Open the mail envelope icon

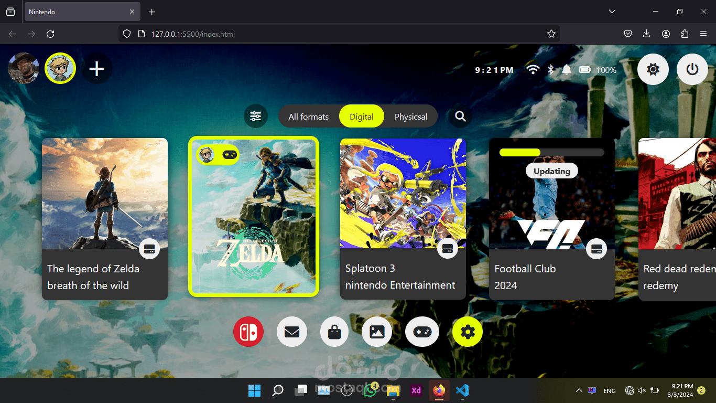292,332
